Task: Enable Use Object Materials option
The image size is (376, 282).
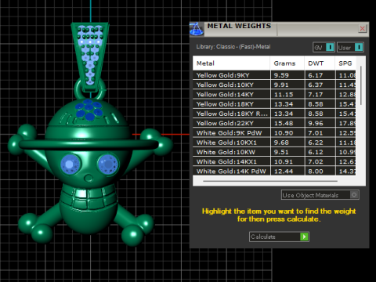Action: click(x=320, y=195)
